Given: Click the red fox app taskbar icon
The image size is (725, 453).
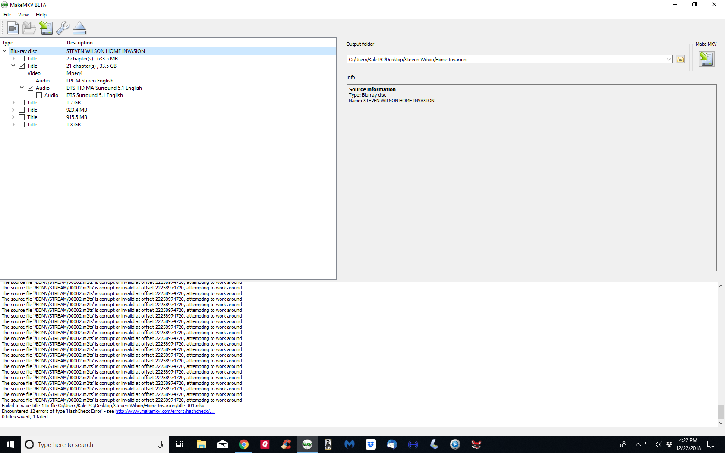Looking at the screenshot, I should (x=476, y=444).
